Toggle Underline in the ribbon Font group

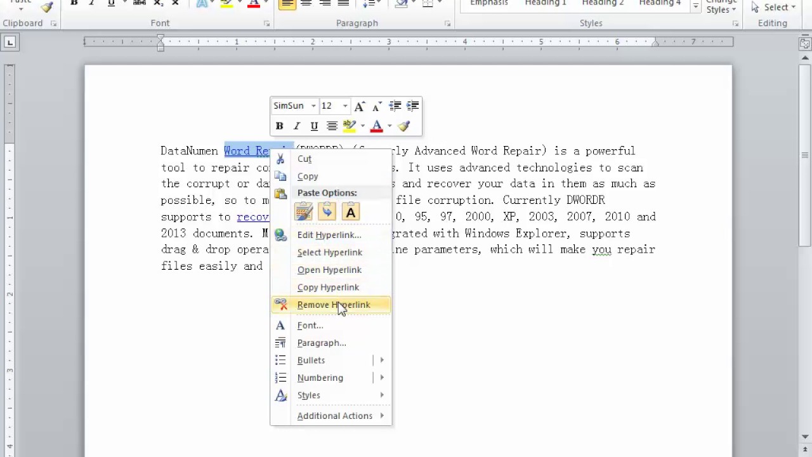(x=112, y=3)
